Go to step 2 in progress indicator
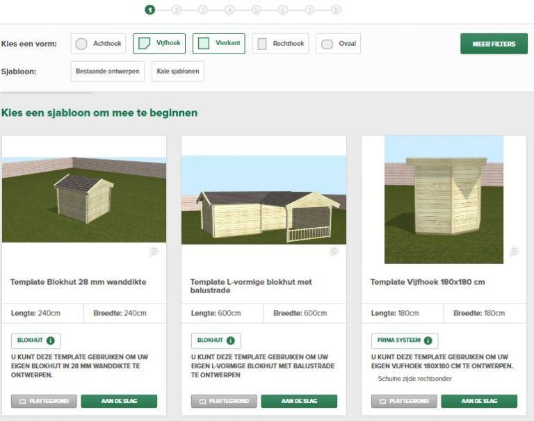The height and width of the screenshot is (421, 534). click(x=176, y=10)
